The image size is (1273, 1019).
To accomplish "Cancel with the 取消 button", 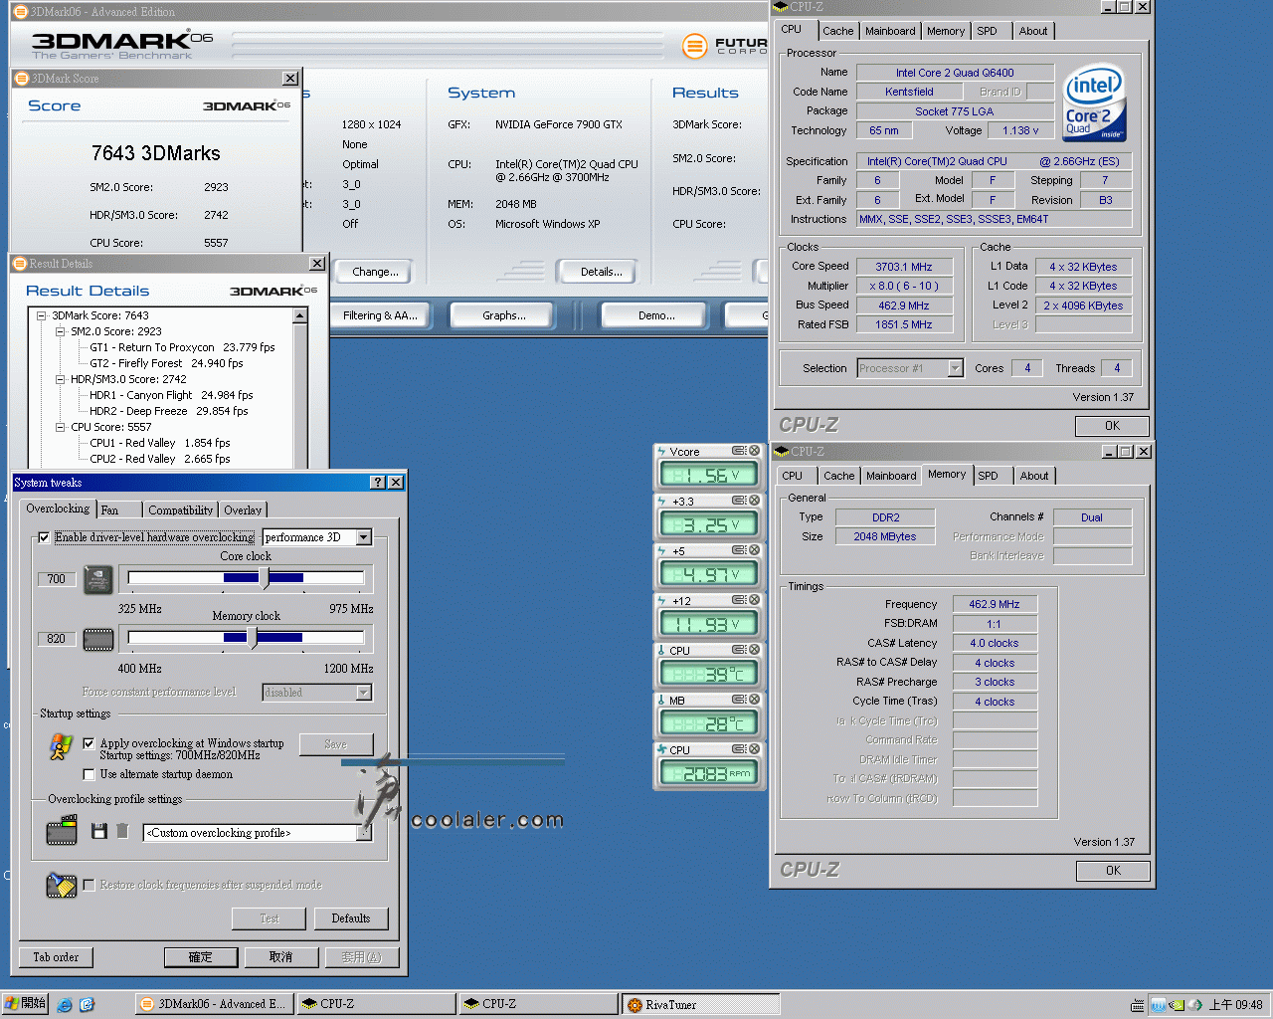I will [281, 957].
